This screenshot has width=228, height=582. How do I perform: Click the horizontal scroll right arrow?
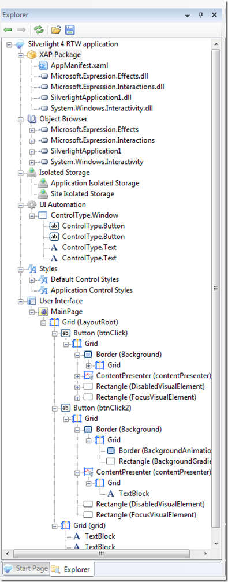206,554
